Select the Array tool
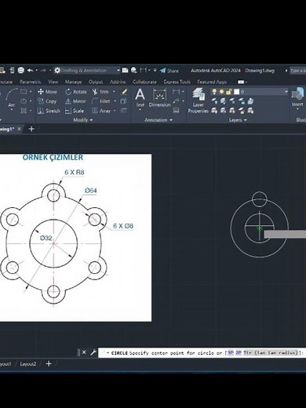Image resolution: width=306 pixels, height=408 pixels. 101,111
